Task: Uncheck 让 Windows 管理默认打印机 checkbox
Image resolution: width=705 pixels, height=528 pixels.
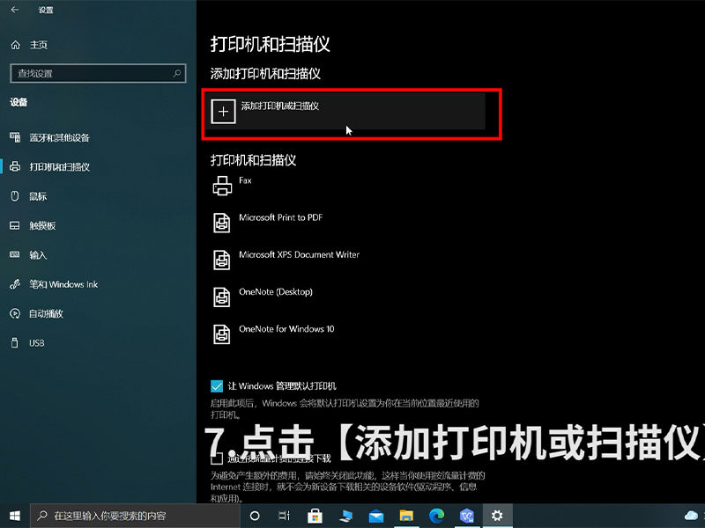Action: click(x=217, y=386)
